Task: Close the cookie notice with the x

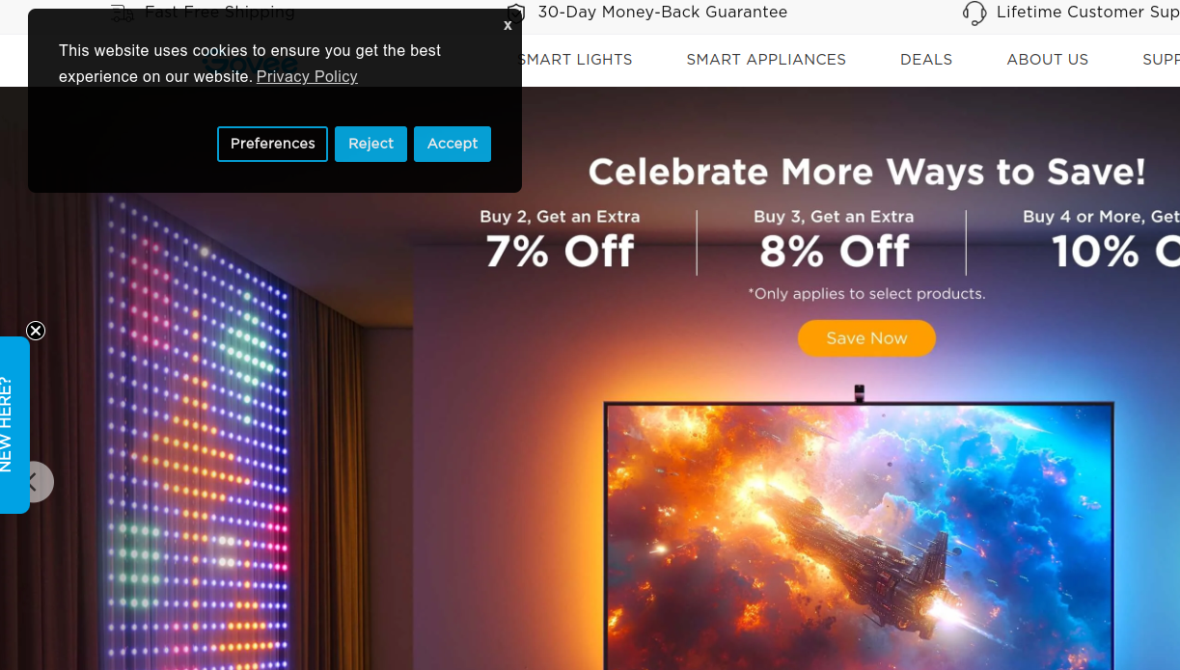Action: 508,26
